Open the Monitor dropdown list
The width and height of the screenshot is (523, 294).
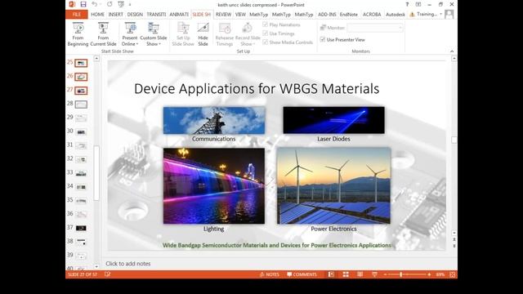[x=375, y=28]
